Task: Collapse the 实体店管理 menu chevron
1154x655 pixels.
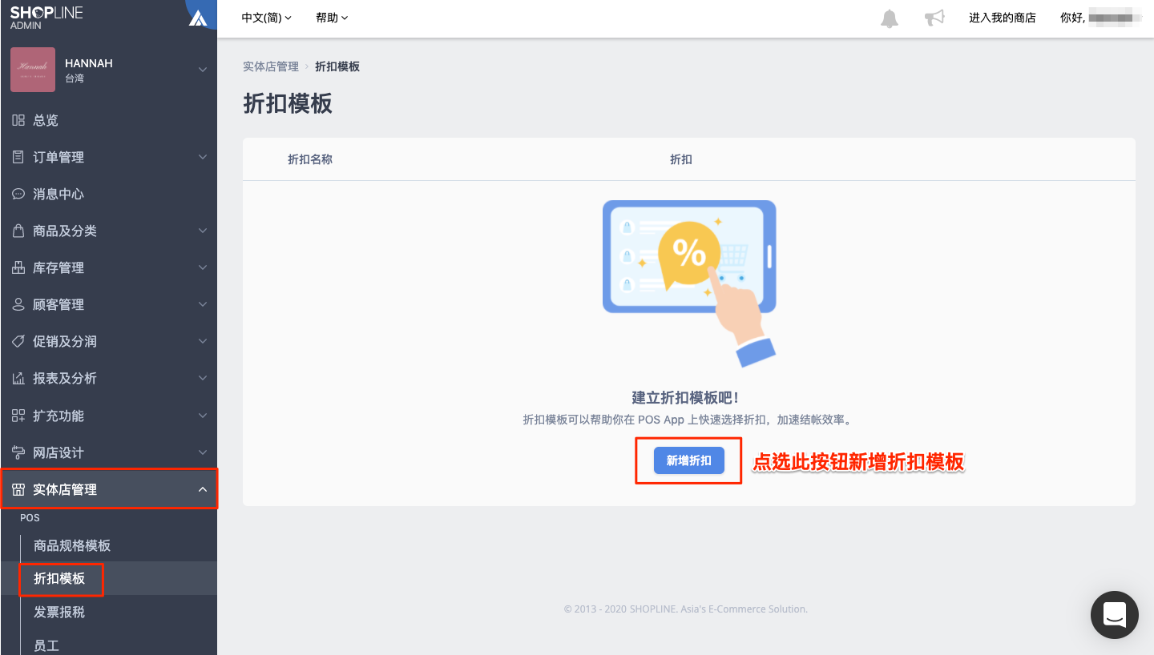Action: (x=203, y=489)
